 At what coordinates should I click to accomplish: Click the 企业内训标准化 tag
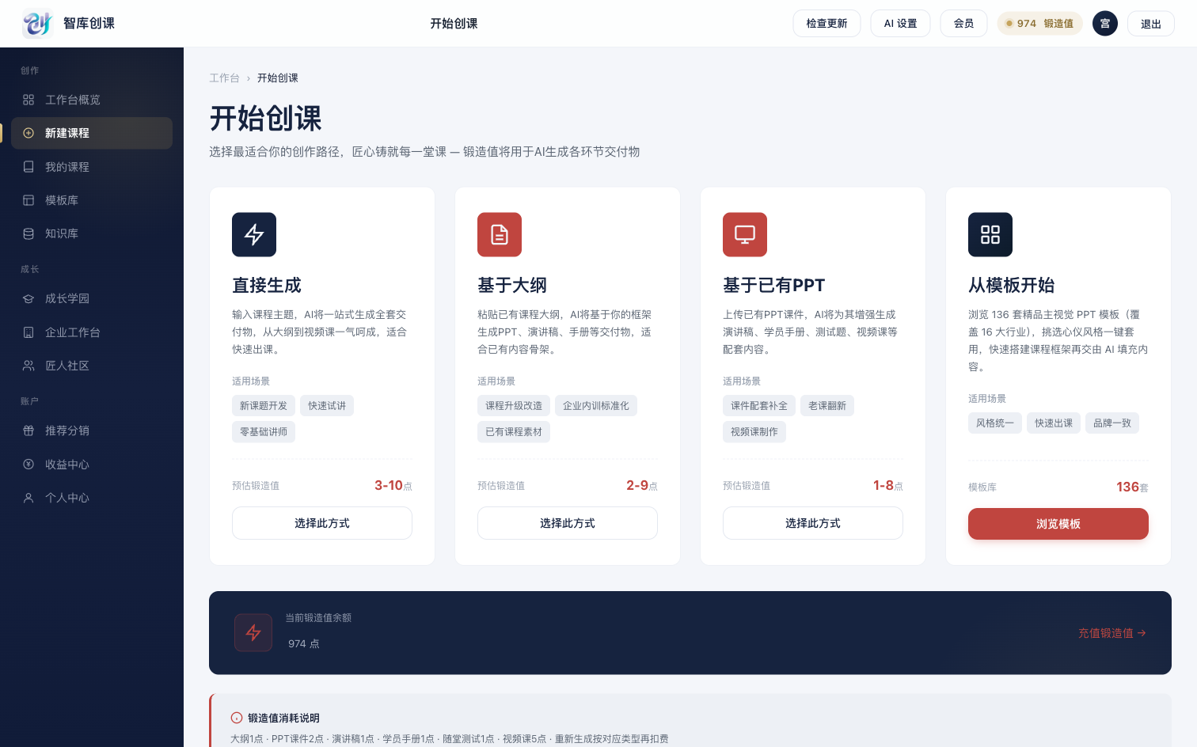[596, 406]
